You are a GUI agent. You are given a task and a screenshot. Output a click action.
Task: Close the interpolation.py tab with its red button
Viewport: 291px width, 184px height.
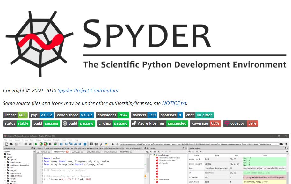coord(67,152)
